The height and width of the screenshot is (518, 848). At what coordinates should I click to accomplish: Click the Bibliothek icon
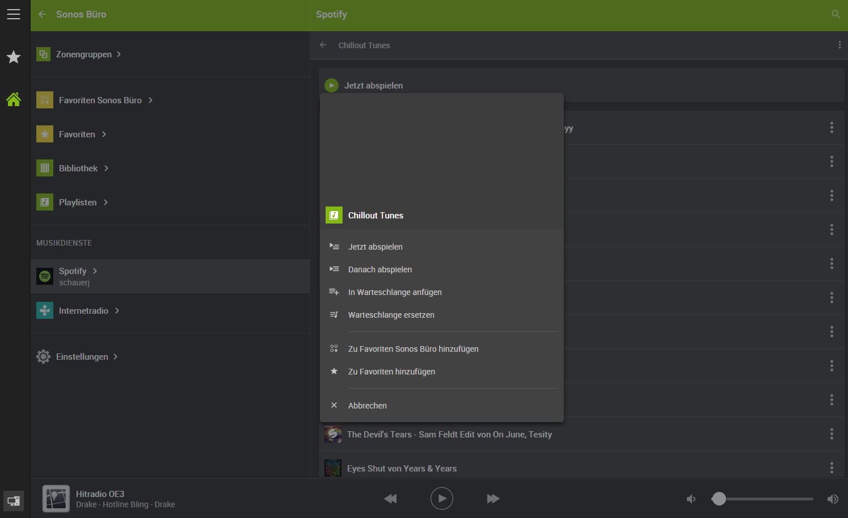tap(45, 168)
